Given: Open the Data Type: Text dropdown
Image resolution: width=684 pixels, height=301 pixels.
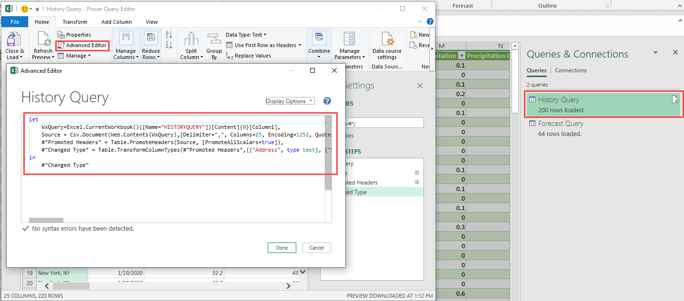Looking at the screenshot, I should (x=246, y=35).
